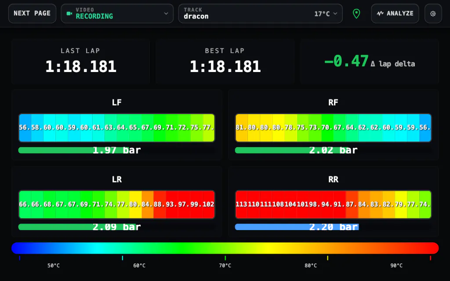This screenshot has width=450, height=281.
Task: Click the 80°C legend label
Action: [x=311, y=266]
